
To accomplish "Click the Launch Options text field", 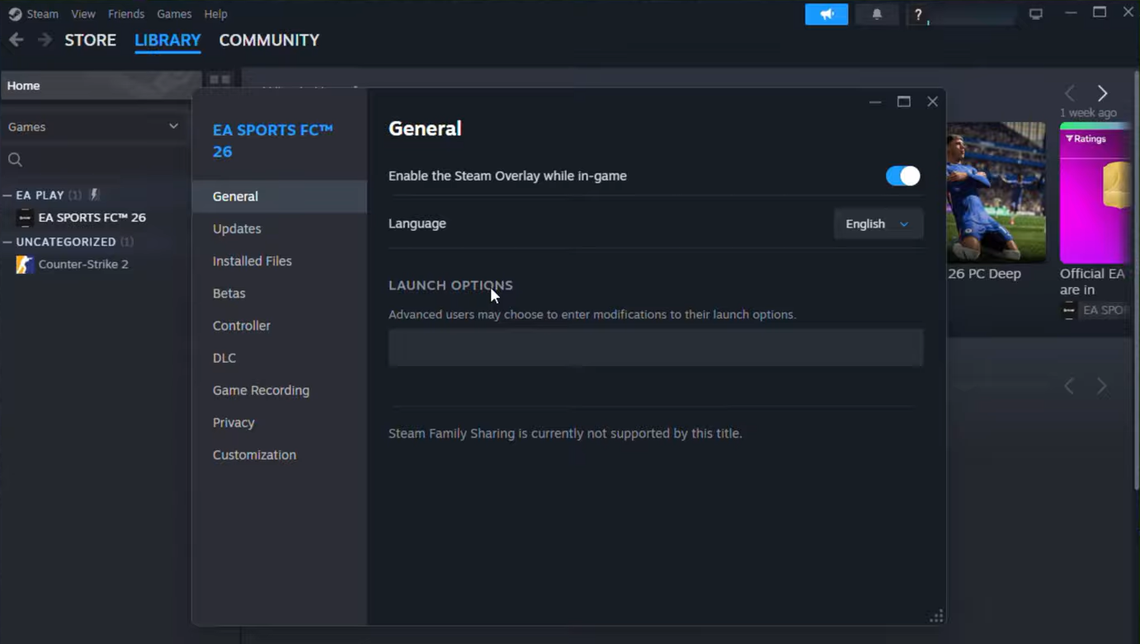I will coord(656,347).
